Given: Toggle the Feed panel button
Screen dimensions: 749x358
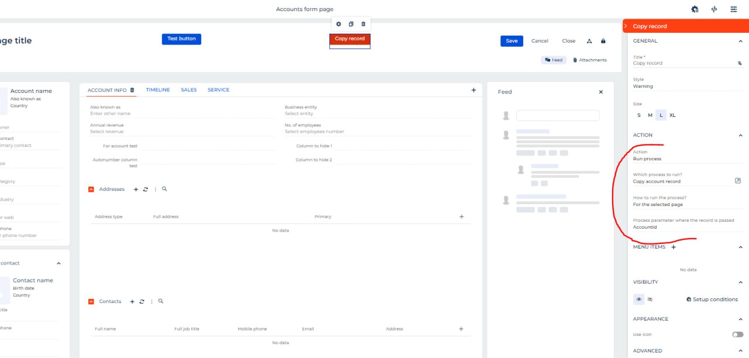Looking at the screenshot, I should [554, 60].
